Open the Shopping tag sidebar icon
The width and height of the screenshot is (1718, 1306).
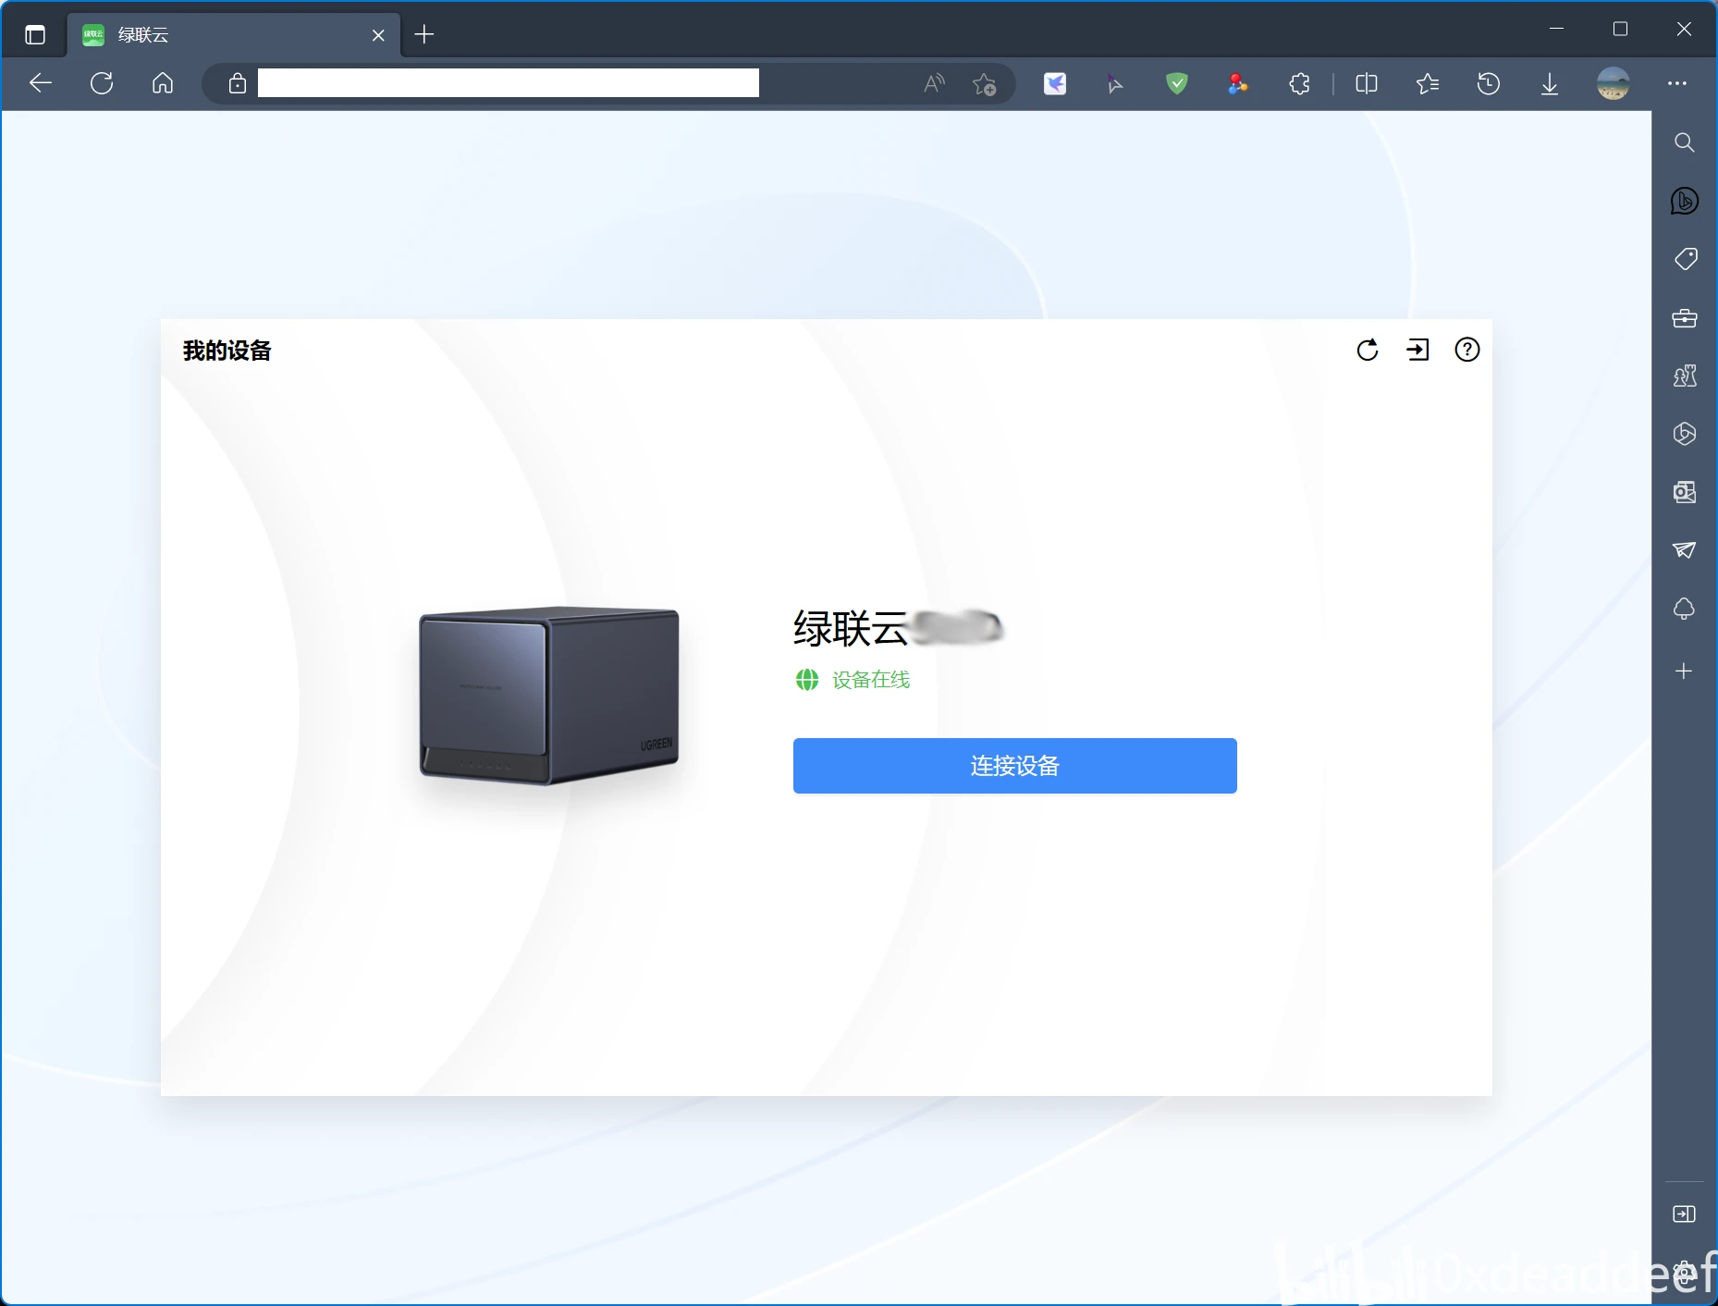(x=1685, y=259)
